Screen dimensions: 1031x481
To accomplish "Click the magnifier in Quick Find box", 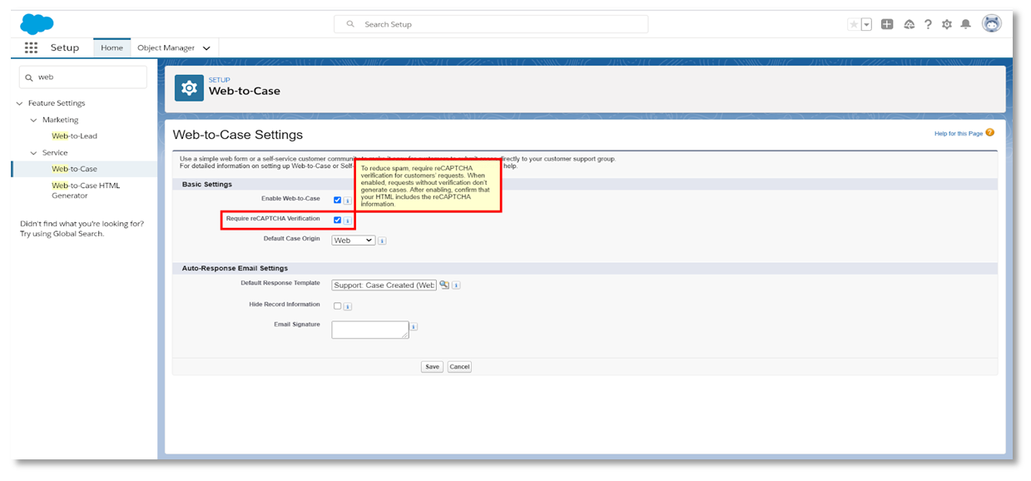I will [x=29, y=77].
